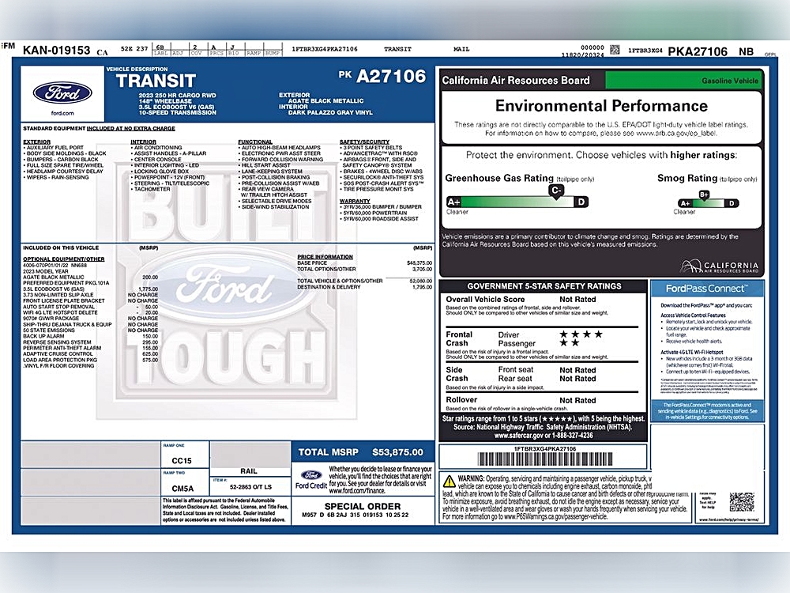Click the Activate 4G LTE Wi-Fi Hotspot subheading
This screenshot has height=593, width=790.
692,352
